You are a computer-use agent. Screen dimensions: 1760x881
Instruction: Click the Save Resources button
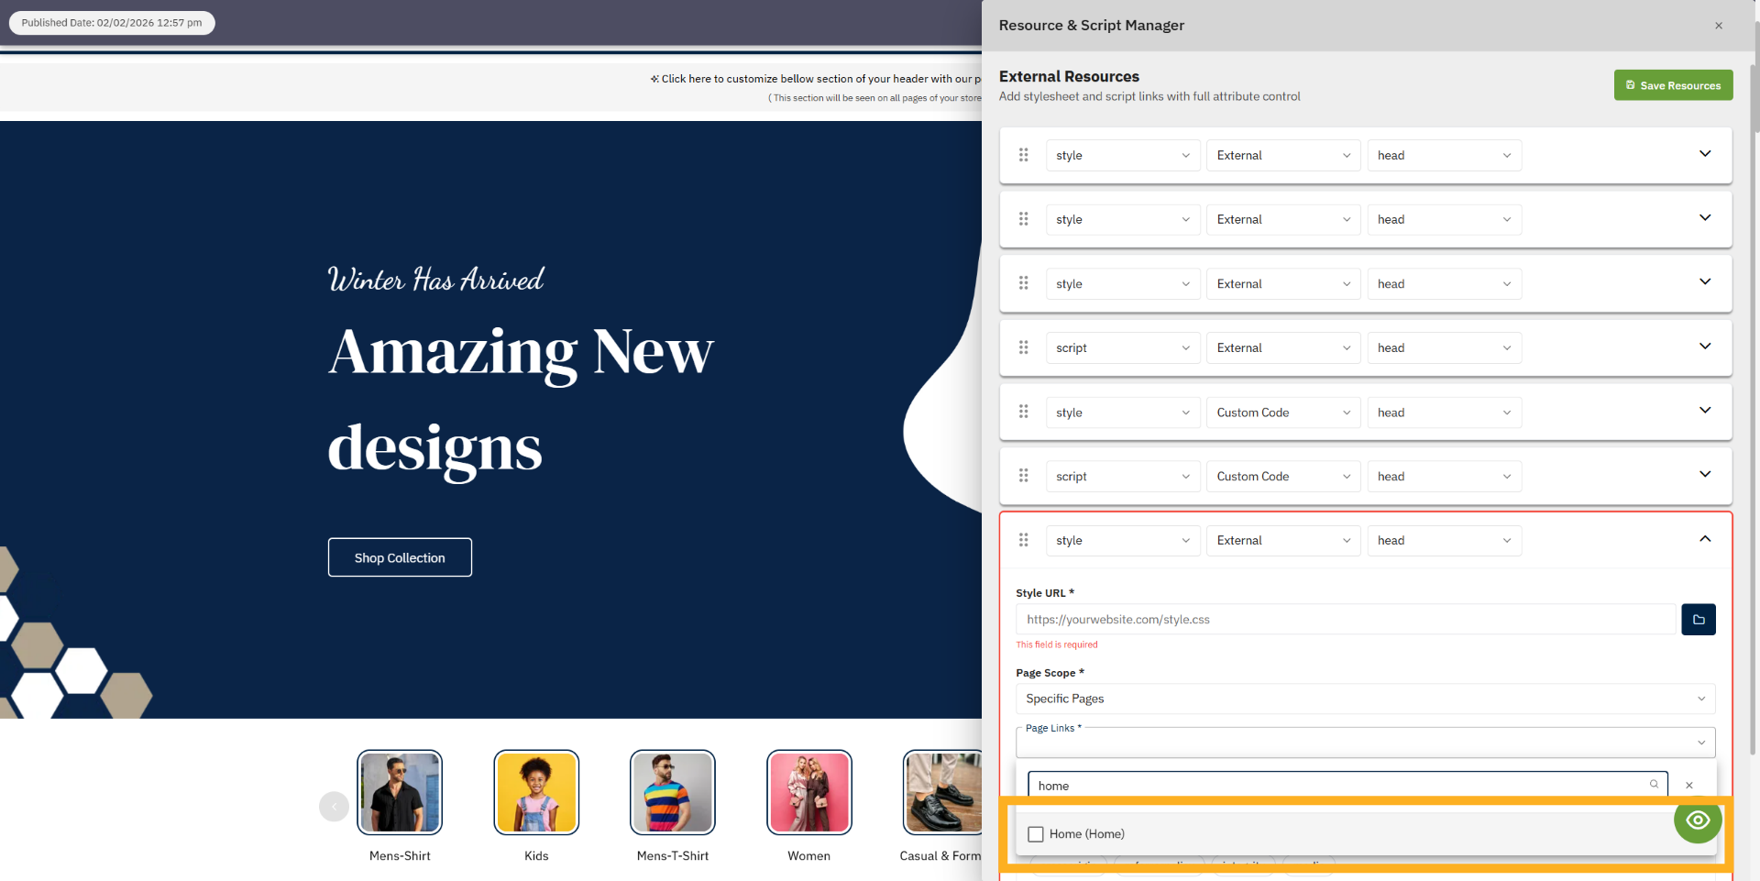tap(1672, 84)
